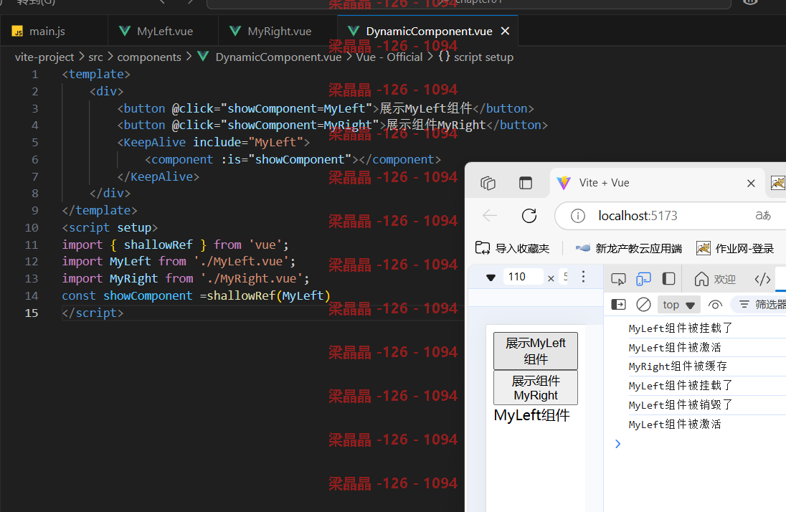
Task: Click the Vue file icon in breadcrumb
Action: point(203,57)
